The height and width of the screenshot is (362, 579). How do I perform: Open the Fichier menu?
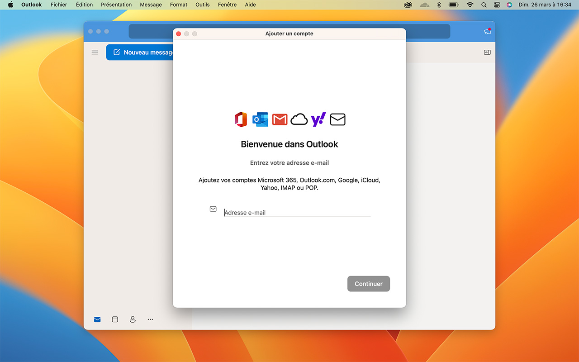(59, 5)
